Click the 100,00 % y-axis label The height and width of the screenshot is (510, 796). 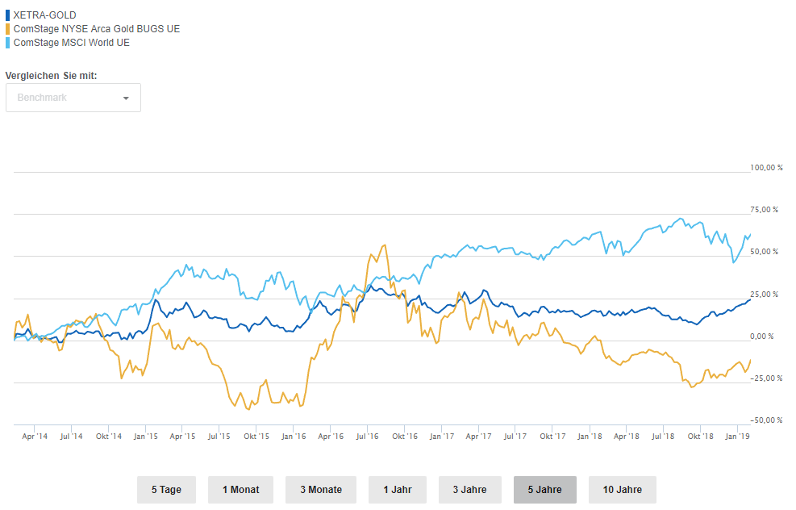764,168
